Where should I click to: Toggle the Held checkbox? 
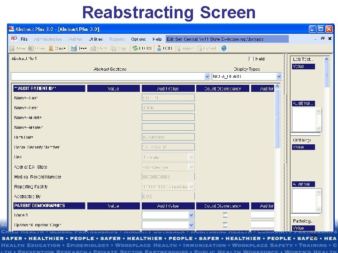click(251, 59)
